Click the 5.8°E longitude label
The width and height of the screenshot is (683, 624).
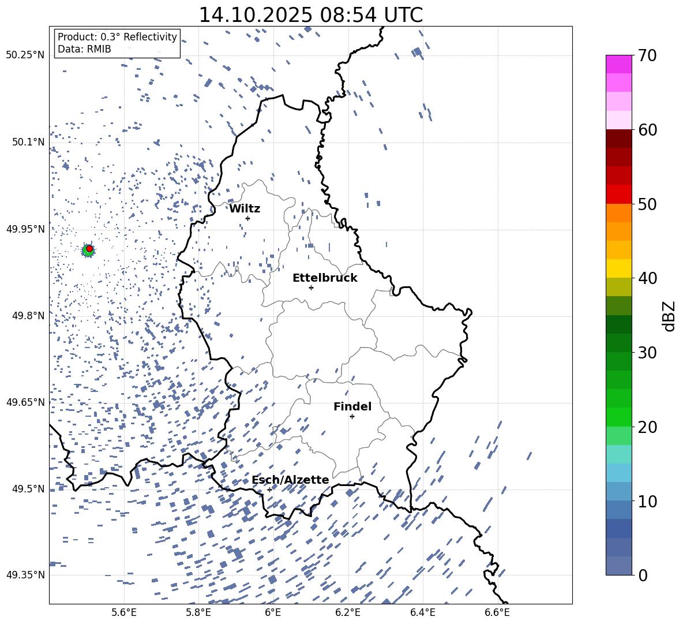click(198, 612)
